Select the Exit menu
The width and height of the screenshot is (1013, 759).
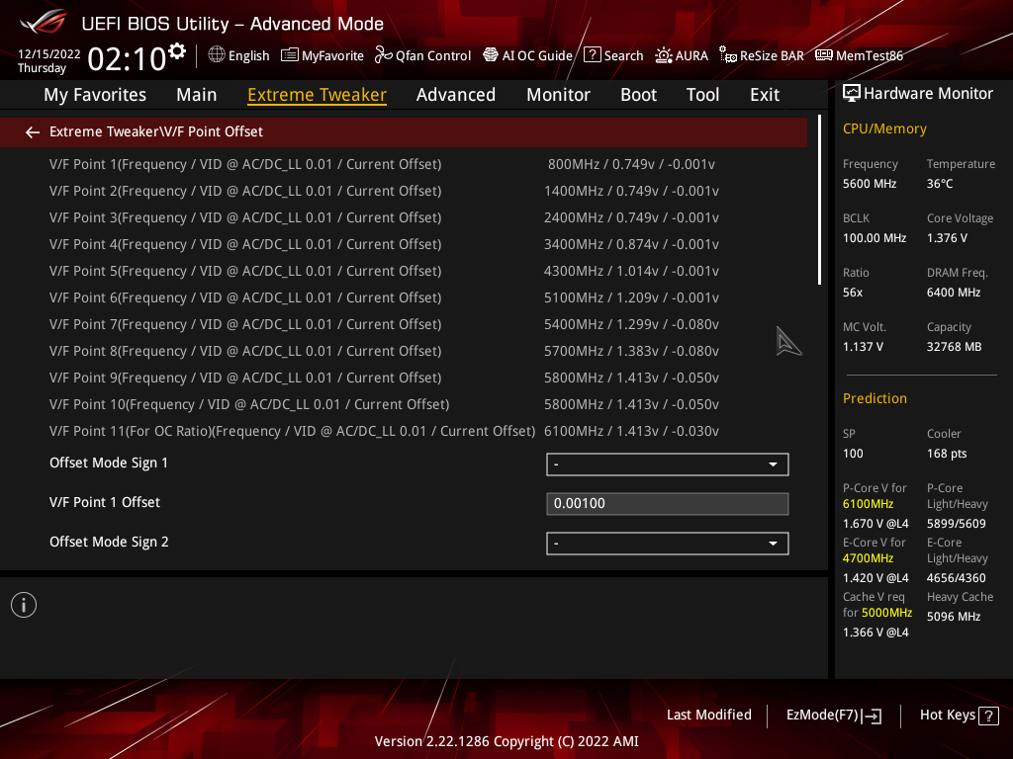tap(764, 94)
